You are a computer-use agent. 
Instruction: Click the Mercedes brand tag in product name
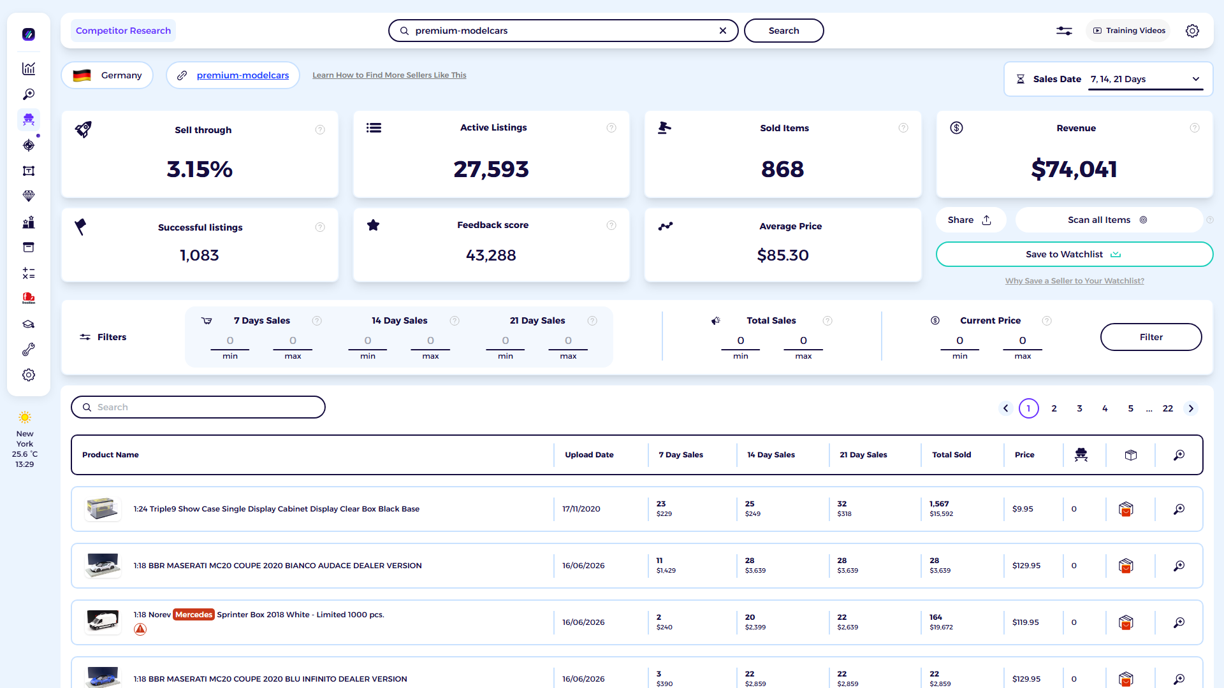[x=194, y=615]
